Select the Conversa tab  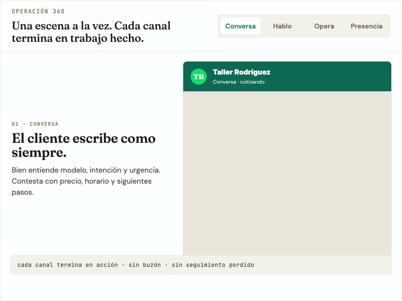(240, 26)
